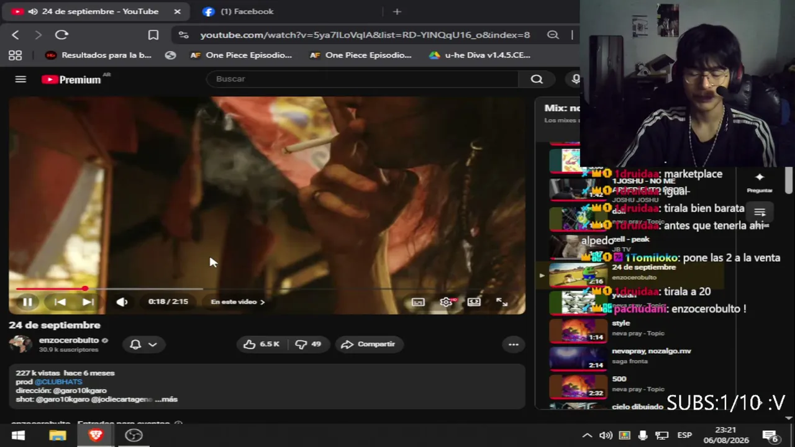Click the YouTube search magnifier button

[537, 79]
